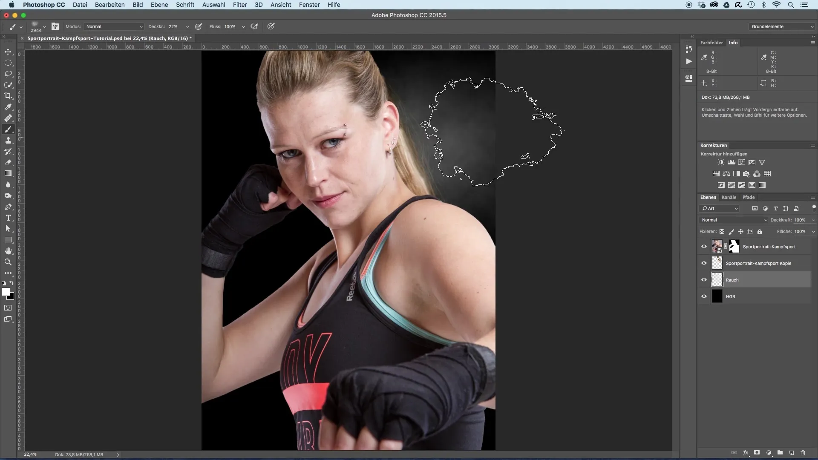818x460 pixels.
Task: Toggle lock image pixels
Action: point(731,232)
